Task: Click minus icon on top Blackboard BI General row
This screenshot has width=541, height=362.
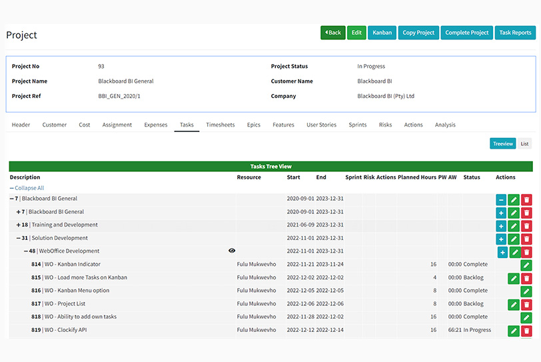Action: pos(500,199)
